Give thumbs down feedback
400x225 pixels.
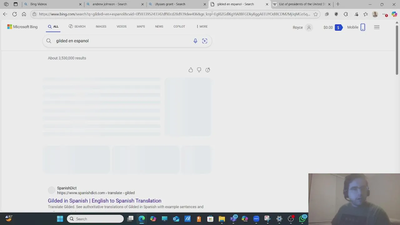[199, 70]
